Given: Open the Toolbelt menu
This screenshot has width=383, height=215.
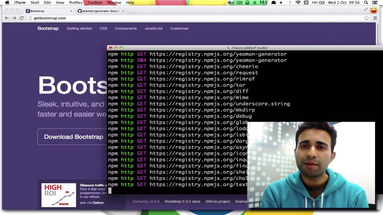Looking at the screenshot, I should 95,2.
